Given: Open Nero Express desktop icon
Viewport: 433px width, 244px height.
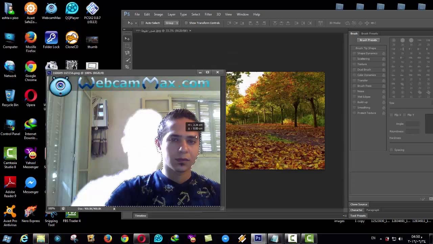Looking at the screenshot, I should pyautogui.click(x=30, y=214).
